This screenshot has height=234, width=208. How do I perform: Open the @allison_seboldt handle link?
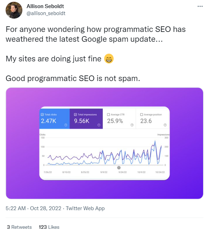[x=46, y=13]
